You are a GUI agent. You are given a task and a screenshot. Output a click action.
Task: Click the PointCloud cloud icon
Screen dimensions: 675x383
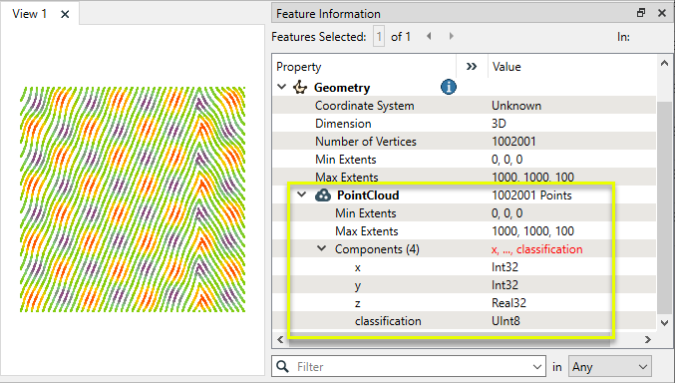323,195
